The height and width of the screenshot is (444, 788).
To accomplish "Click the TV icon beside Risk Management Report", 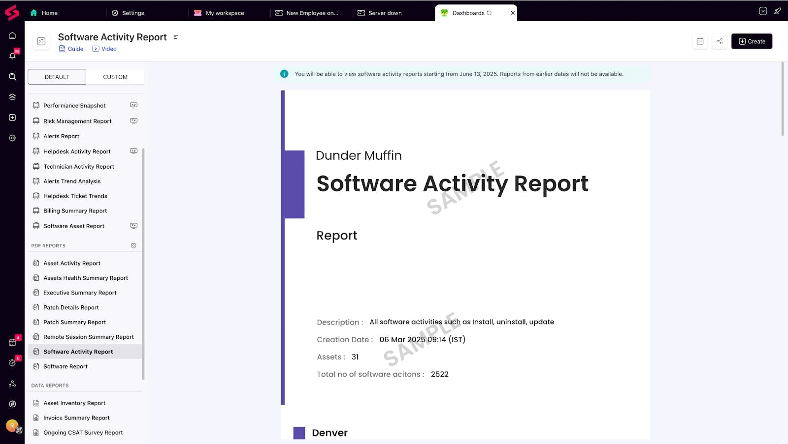I will point(133,121).
